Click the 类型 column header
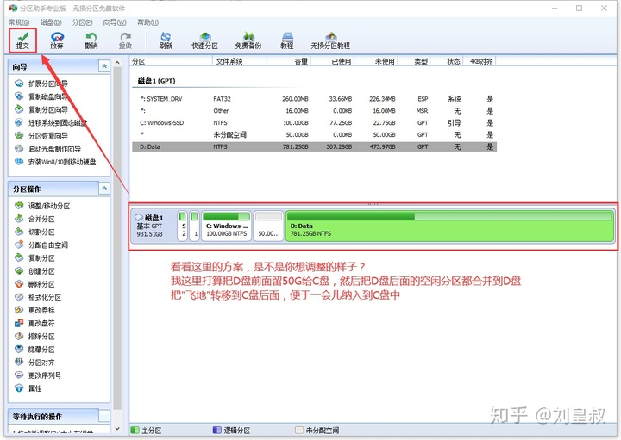This screenshot has width=621, height=440. click(x=414, y=61)
